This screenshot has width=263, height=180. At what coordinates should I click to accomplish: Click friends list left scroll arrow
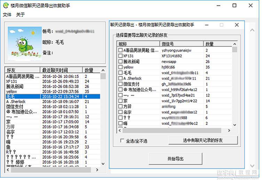pos(8,170)
